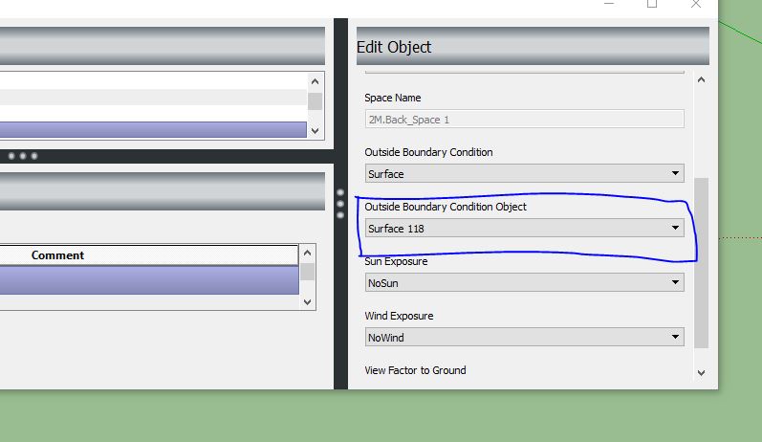Viewport: 762px width, 442px height.
Task: Click the Wind Exposure label
Action: point(399,316)
